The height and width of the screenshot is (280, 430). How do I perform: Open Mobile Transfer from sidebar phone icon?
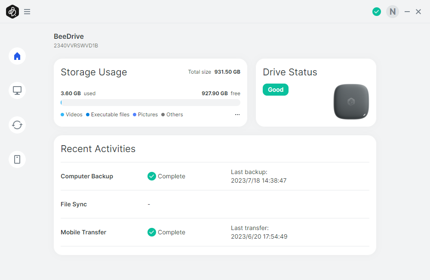(x=17, y=159)
